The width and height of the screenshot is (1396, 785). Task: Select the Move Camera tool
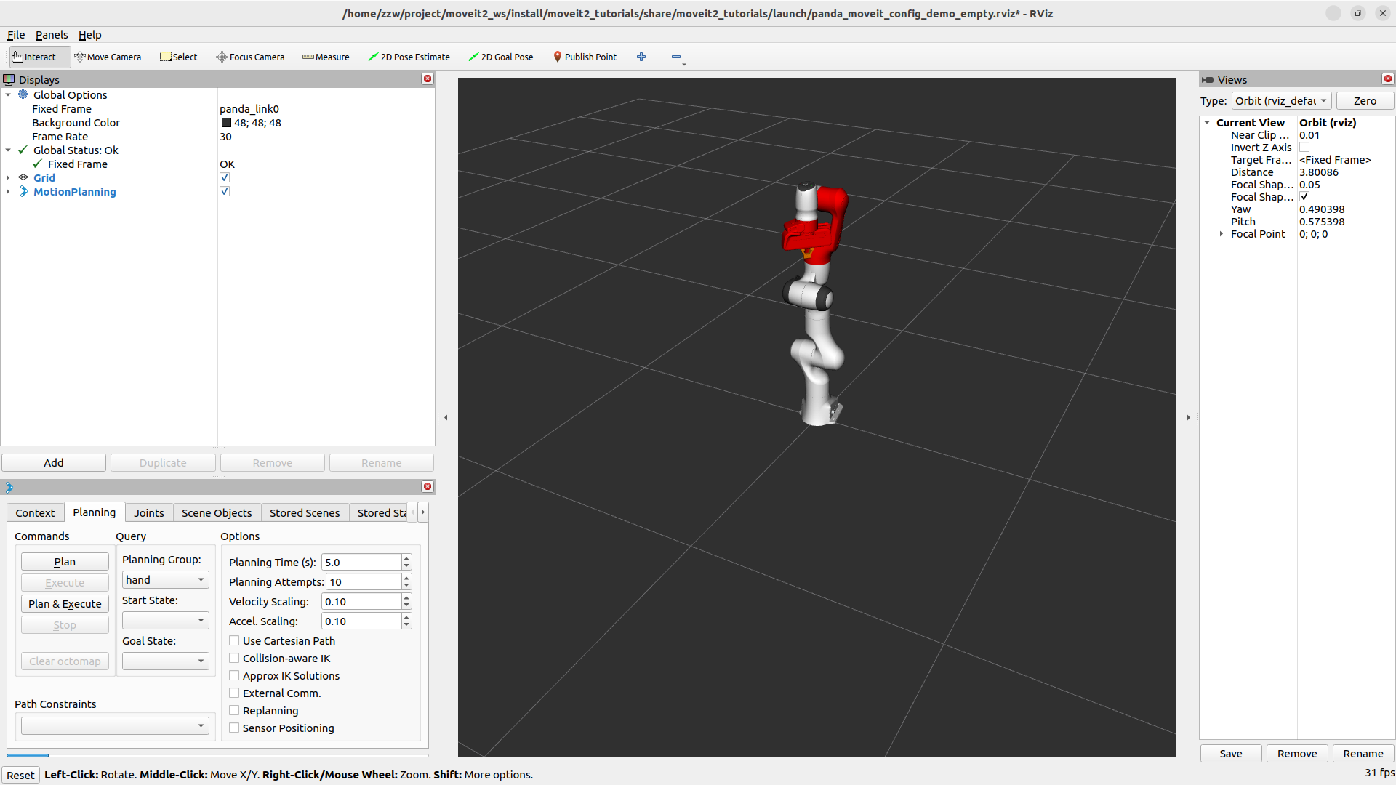[x=108, y=57]
